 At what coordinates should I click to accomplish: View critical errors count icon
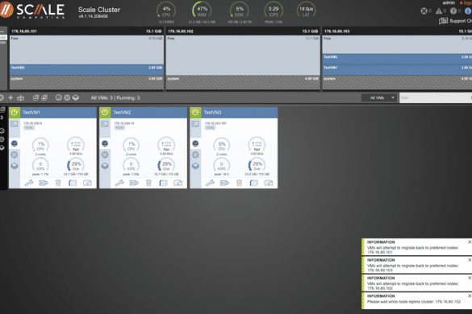point(424,11)
